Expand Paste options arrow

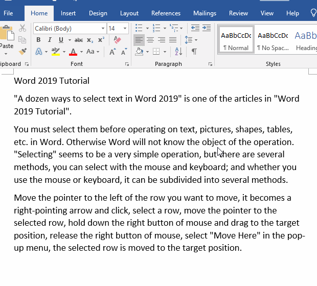point(6,54)
